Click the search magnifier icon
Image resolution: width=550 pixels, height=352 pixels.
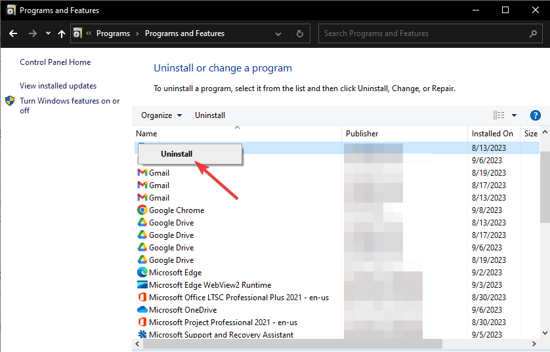[x=533, y=33]
